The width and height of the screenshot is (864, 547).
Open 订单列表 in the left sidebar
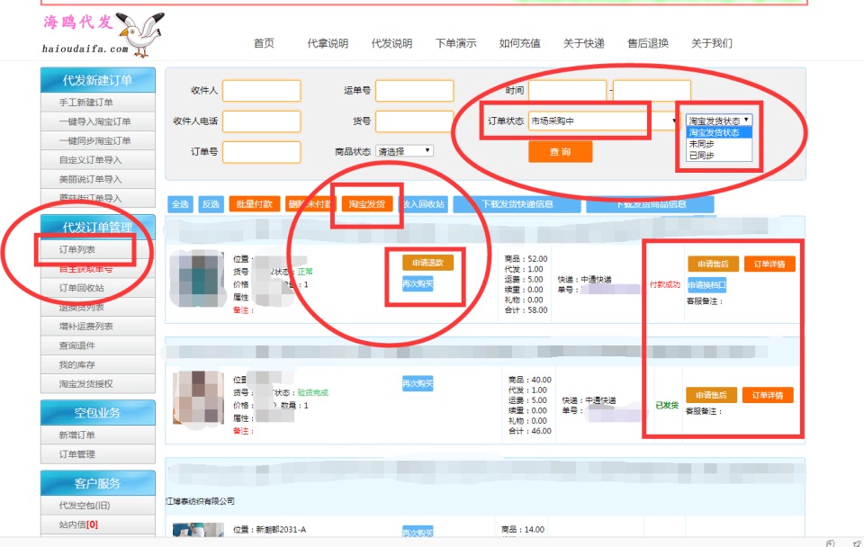tap(77, 249)
